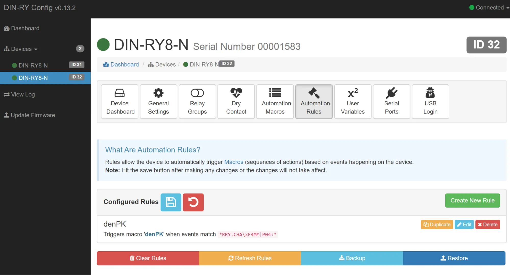
Task: Collapse the Devices sidebar menu
Action: (21, 49)
